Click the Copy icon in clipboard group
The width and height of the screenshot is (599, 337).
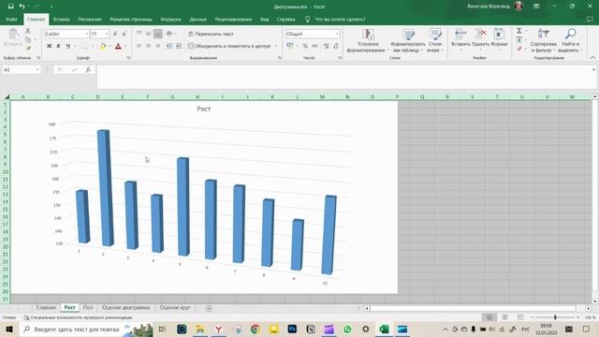pyautogui.click(x=28, y=39)
